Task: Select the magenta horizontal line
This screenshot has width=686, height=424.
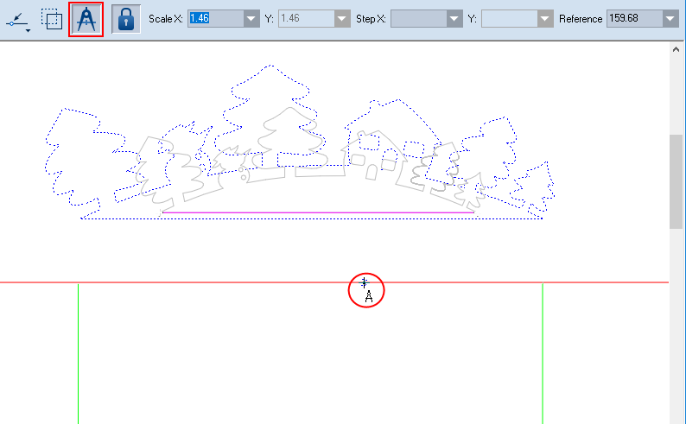Action: (x=320, y=212)
